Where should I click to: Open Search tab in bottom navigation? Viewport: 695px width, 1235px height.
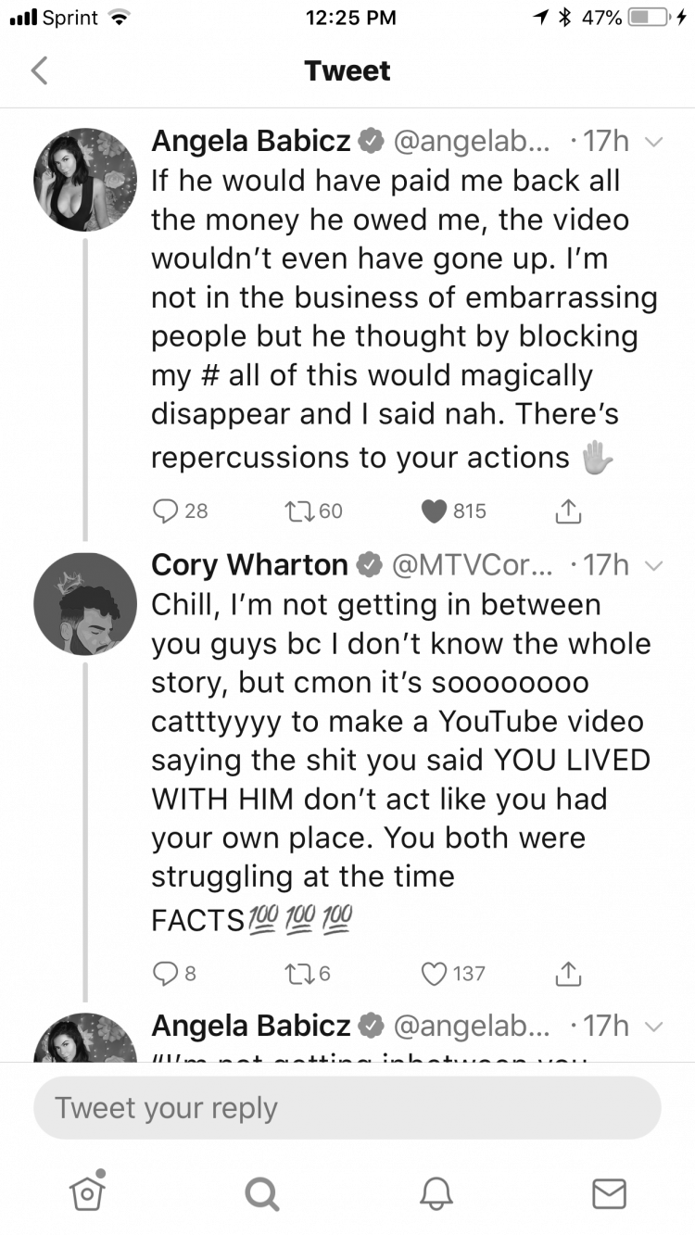tap(260, 1193)
